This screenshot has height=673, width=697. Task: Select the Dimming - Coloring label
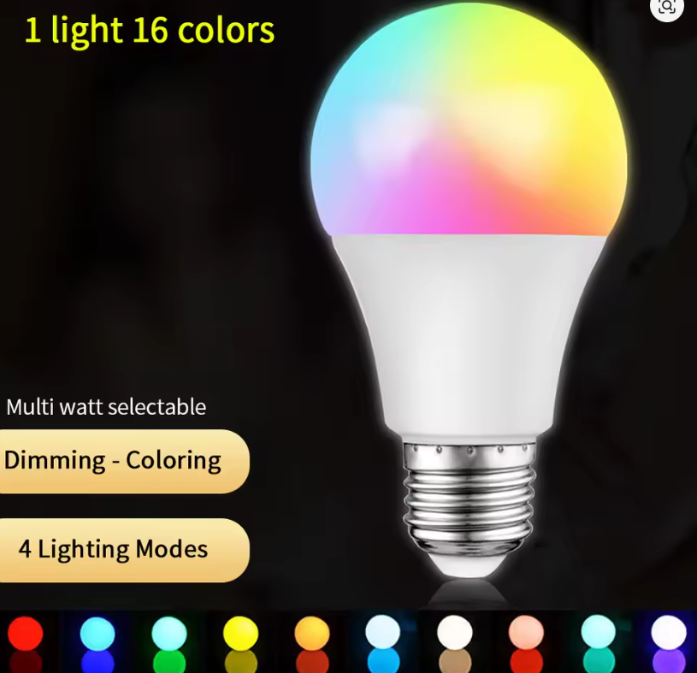coord(113,461)
